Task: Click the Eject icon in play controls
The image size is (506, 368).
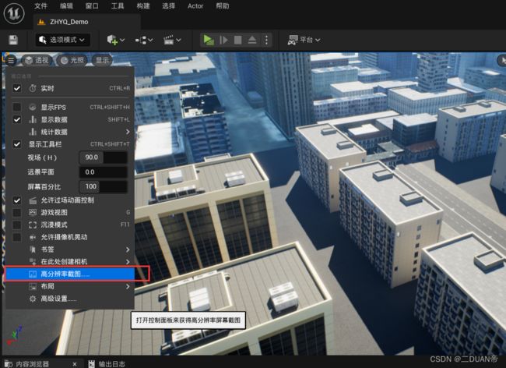Action: [252, 40]
